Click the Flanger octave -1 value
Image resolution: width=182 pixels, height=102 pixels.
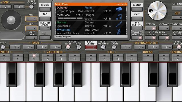90,19
